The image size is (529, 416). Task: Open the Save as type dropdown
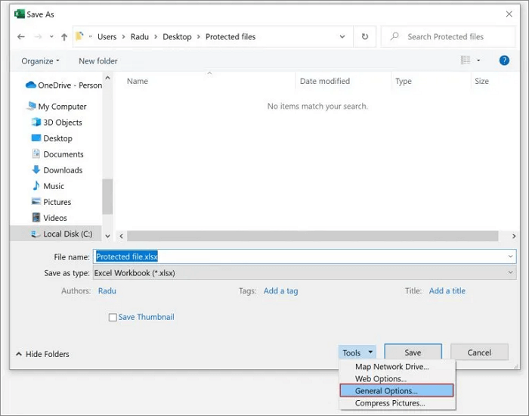pos(304,273)
